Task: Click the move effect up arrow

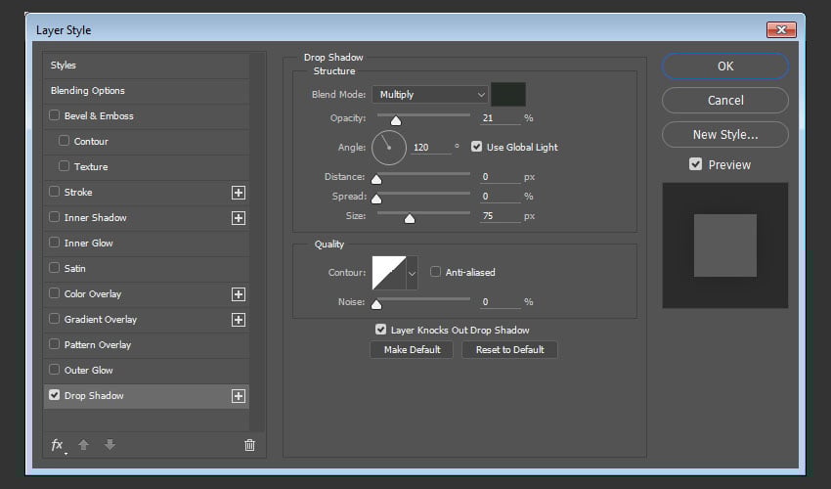Action: 84,445
